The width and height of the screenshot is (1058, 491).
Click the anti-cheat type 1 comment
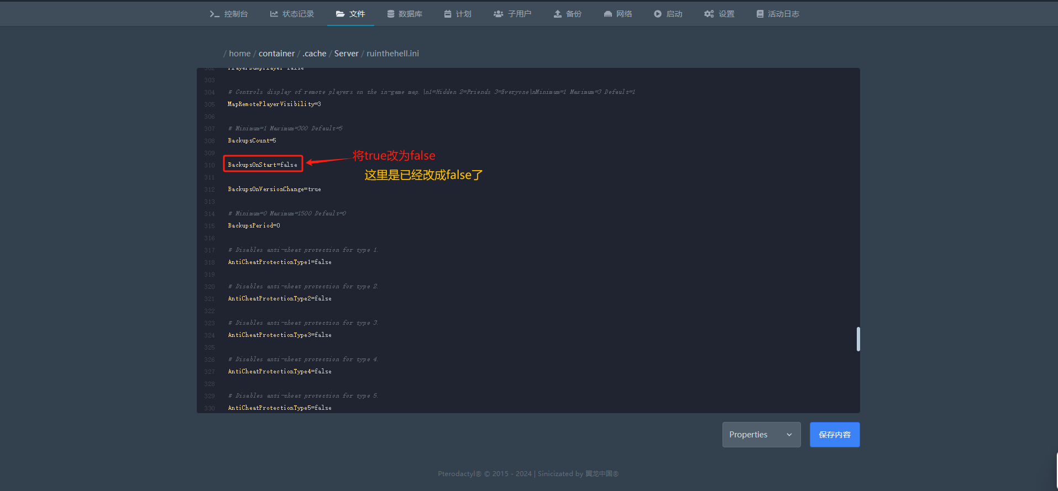(x=303, y=250)
